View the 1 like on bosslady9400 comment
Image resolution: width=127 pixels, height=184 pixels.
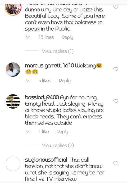44,132
